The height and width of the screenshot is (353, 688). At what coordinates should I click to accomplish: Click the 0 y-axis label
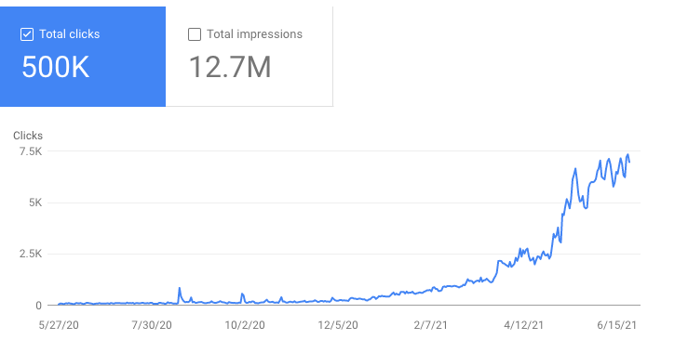38,306
